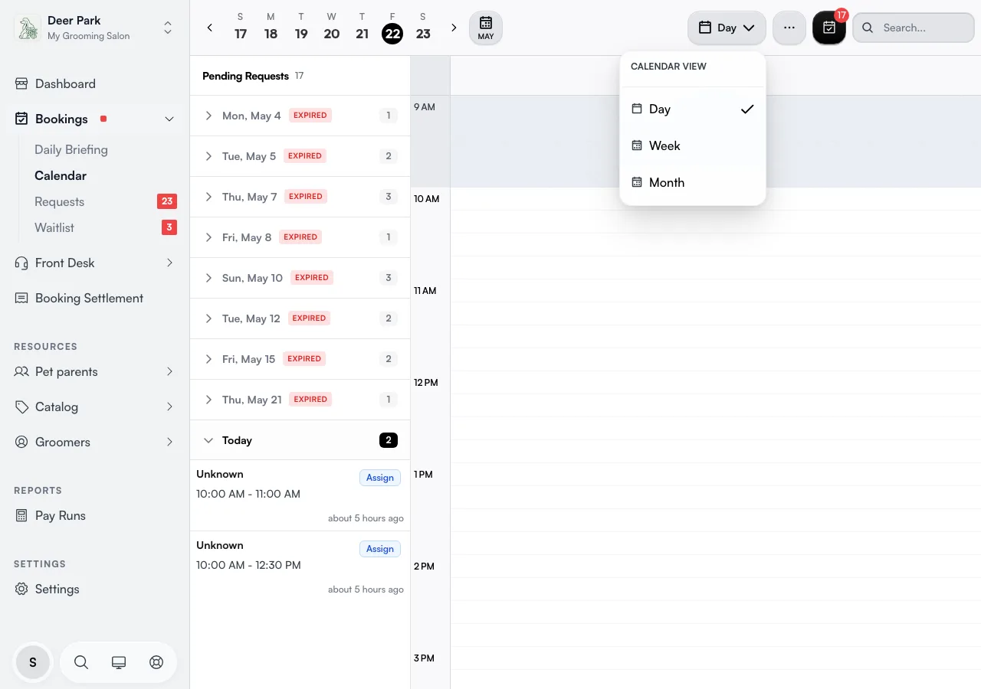Click the Groomers person icon
Viewport: 981px width, 689px height.
point(21,442)
